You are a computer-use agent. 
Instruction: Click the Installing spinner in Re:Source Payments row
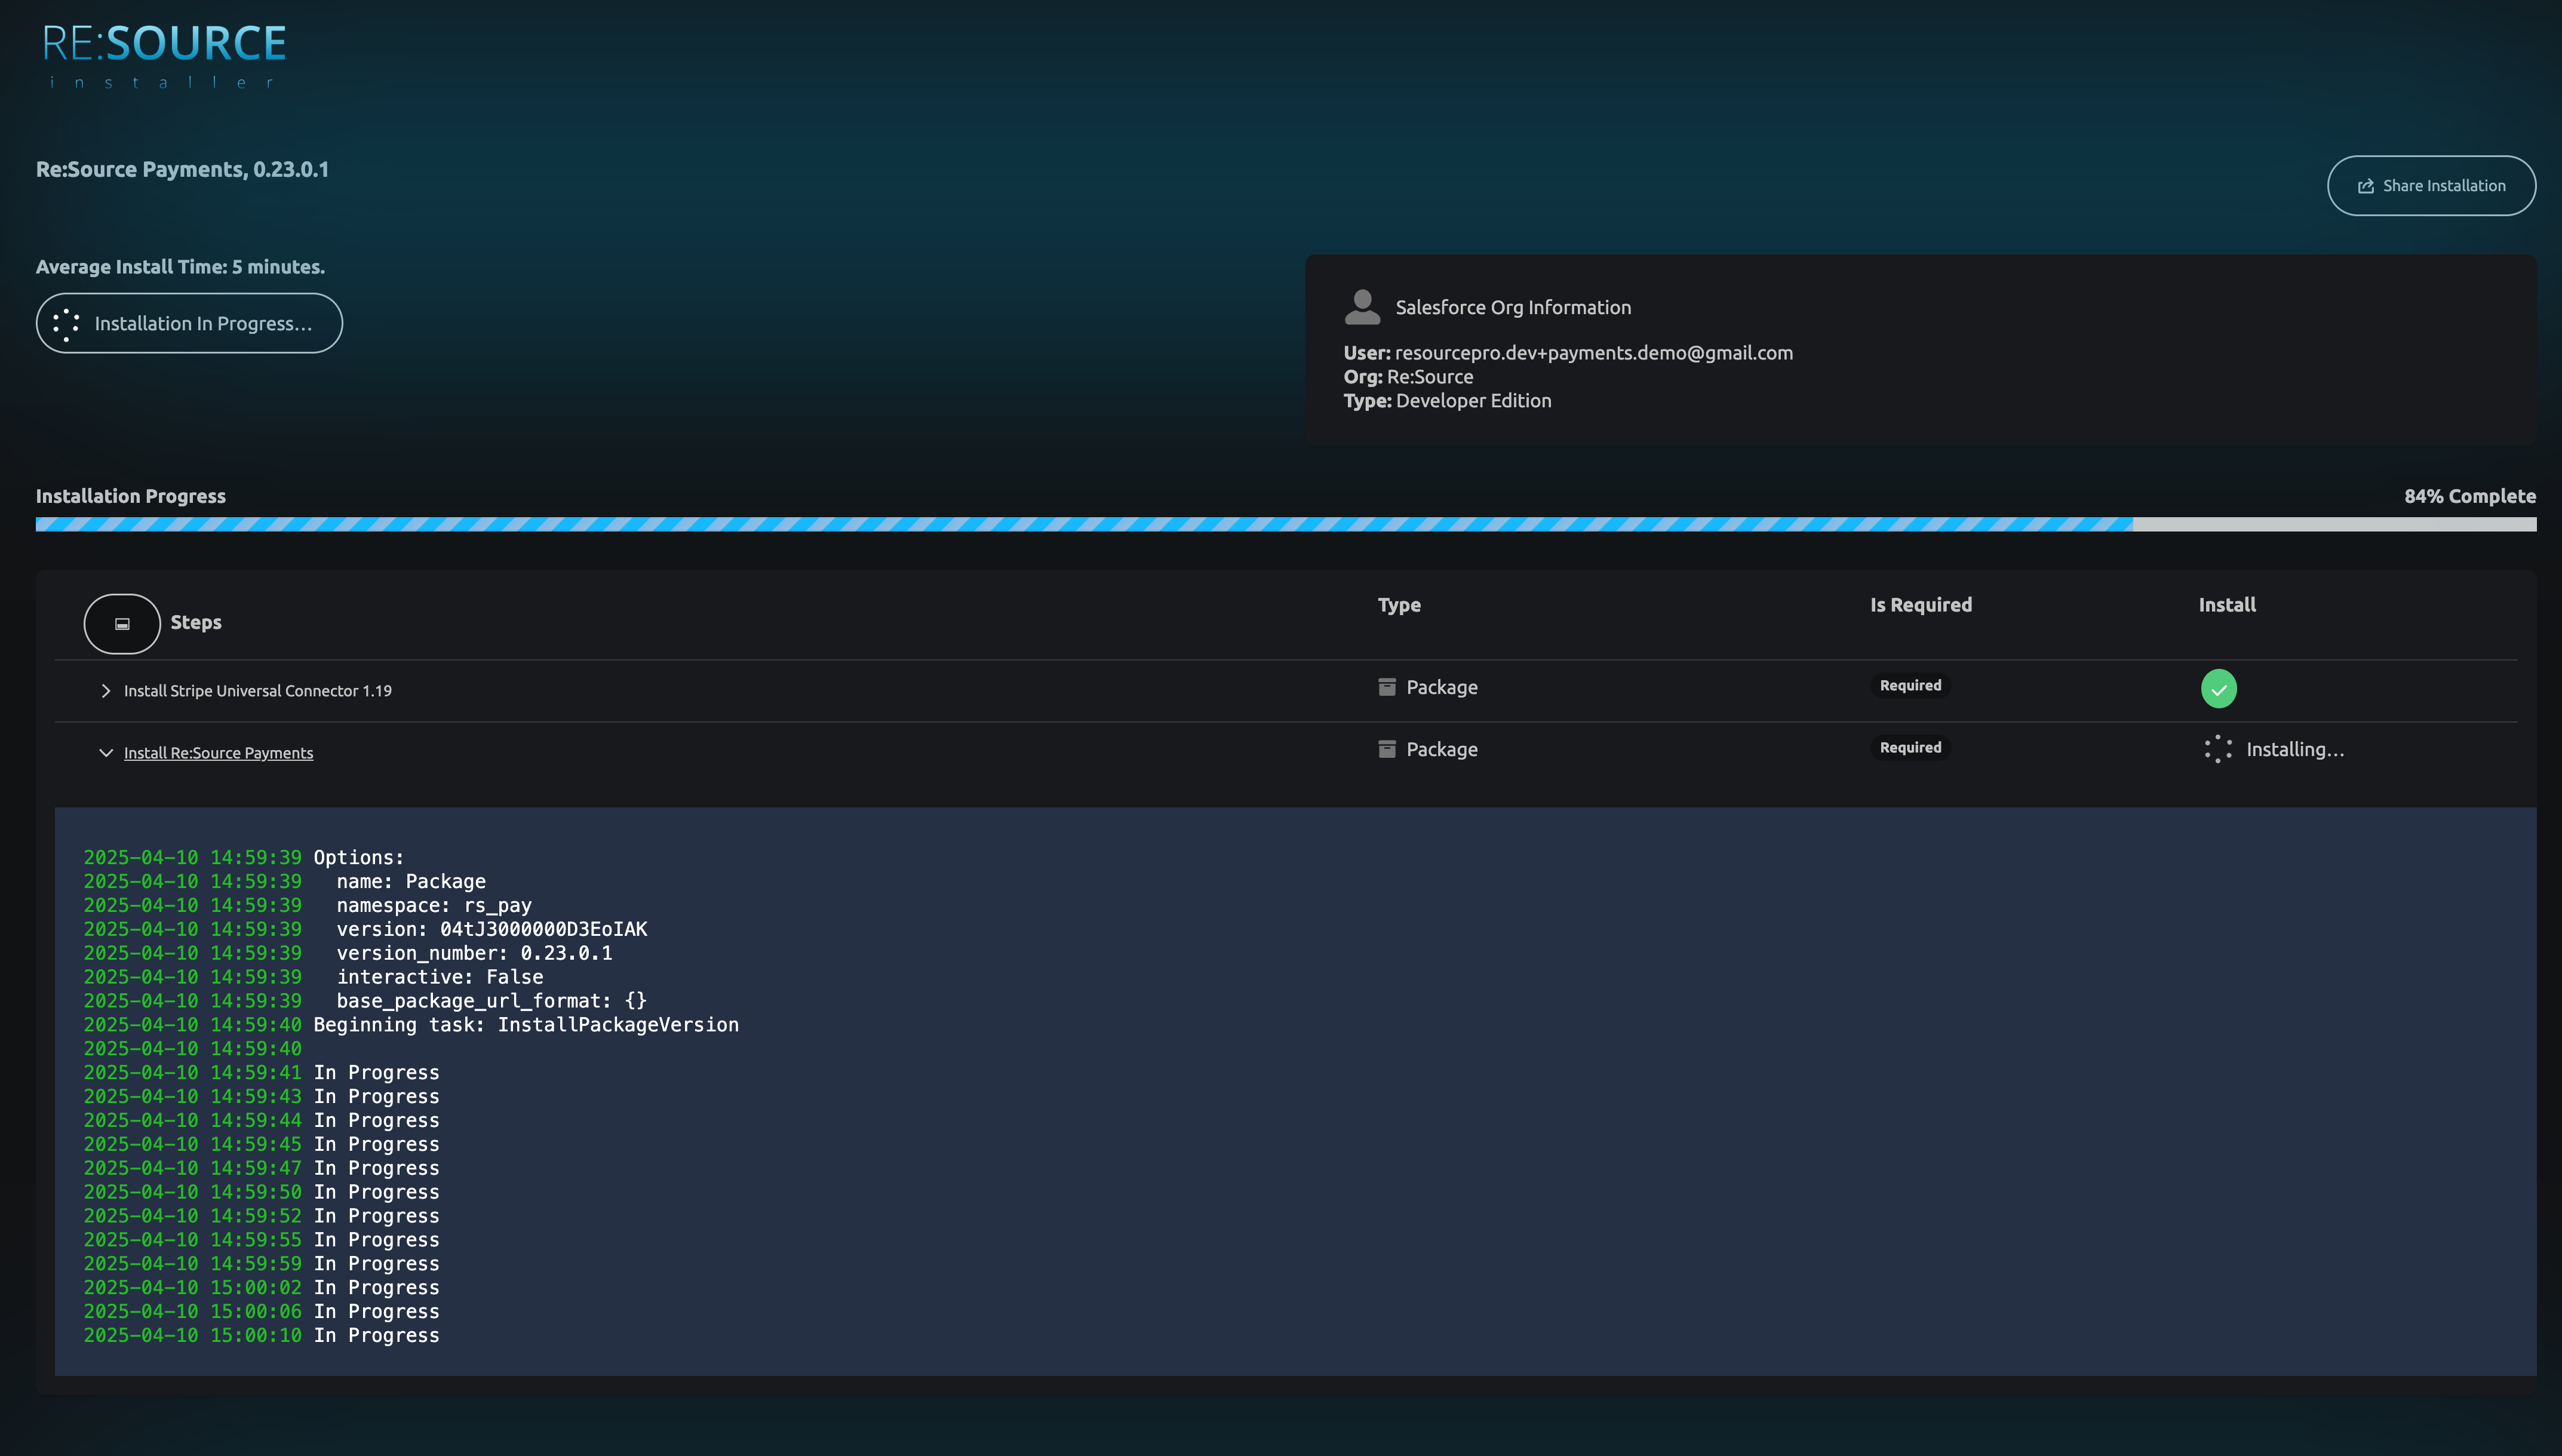point(2218,749)
